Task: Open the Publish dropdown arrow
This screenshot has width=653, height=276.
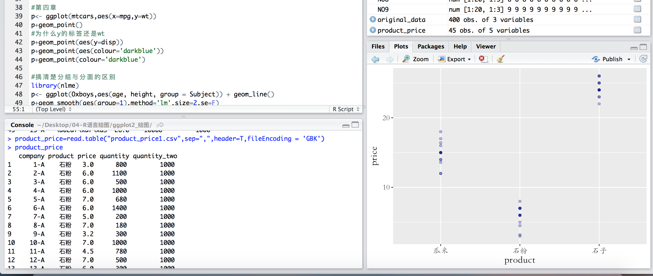Action: coord(629,59)
